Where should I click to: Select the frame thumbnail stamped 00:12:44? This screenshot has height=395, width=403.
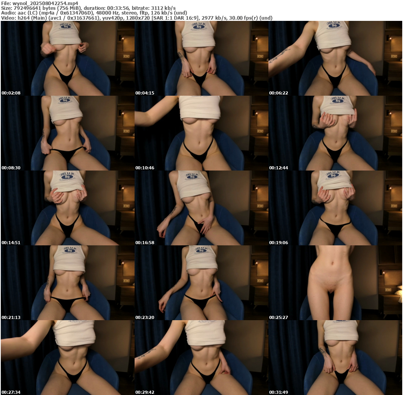click(335, 133)
